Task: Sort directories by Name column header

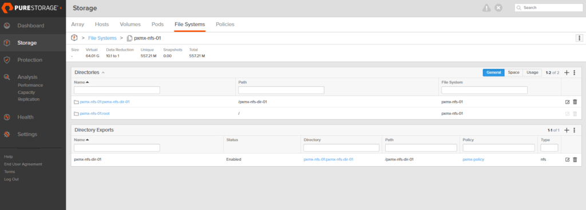Action: pos(81,82)
